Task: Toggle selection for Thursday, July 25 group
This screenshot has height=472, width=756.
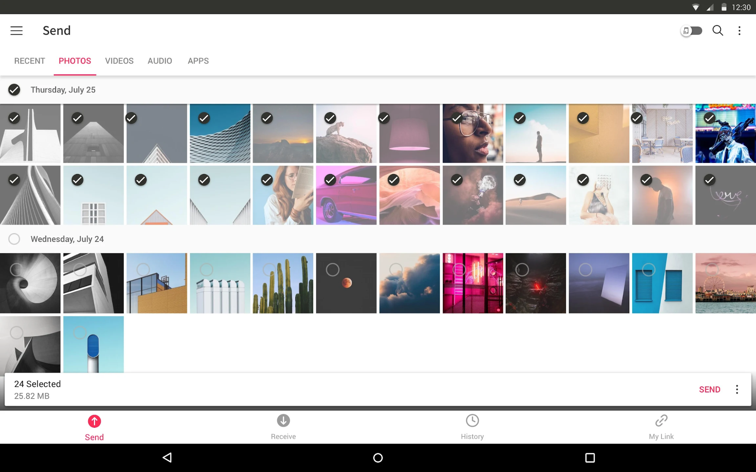Action: (x=14, y=89)
